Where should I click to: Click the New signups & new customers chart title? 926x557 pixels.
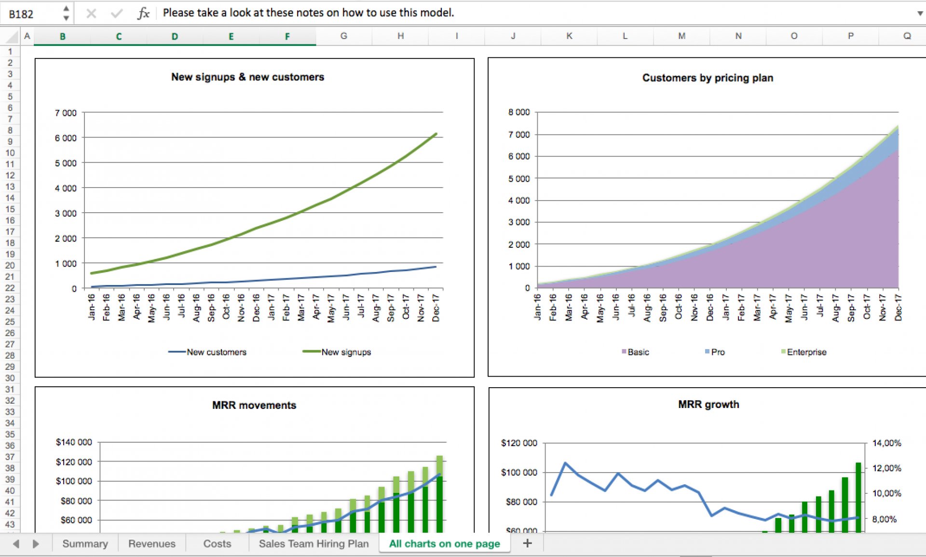tap(247, 77)
